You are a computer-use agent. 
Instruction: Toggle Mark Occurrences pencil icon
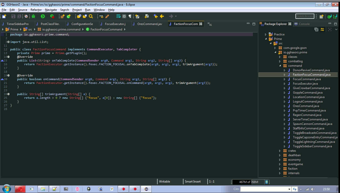click(107, 16)
